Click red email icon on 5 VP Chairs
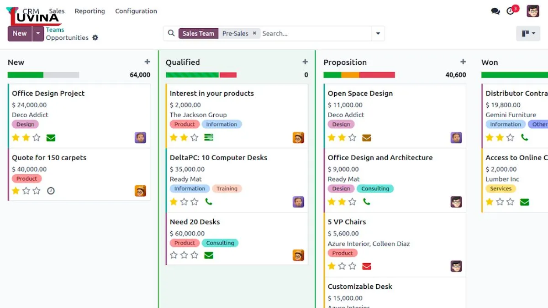548x308 pixels. pos(366,266)
